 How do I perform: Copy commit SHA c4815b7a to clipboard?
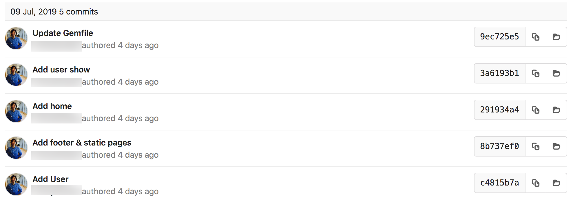point(535,183)
